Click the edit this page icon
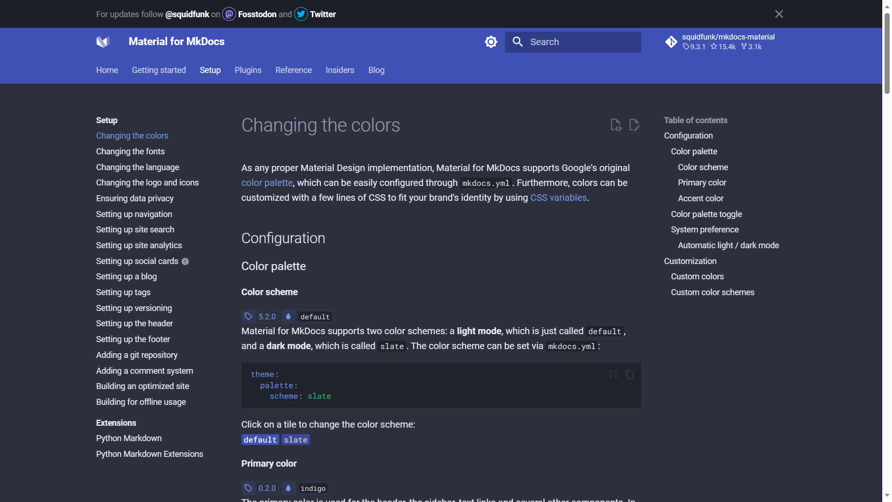This screenshot has width=892, height=502. tap(634, 125)
